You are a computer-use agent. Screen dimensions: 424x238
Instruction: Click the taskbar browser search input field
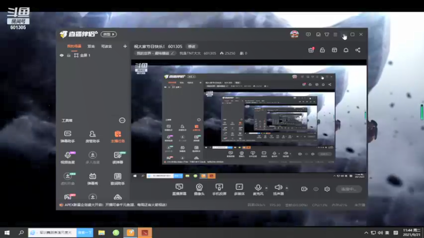pyautogui.click(x=52, y=233)
